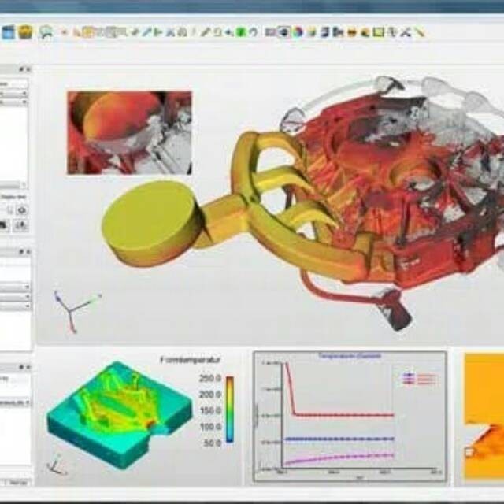
Task: Click the gray X-shaped toolbar icon
Action: tap(406, 32)
